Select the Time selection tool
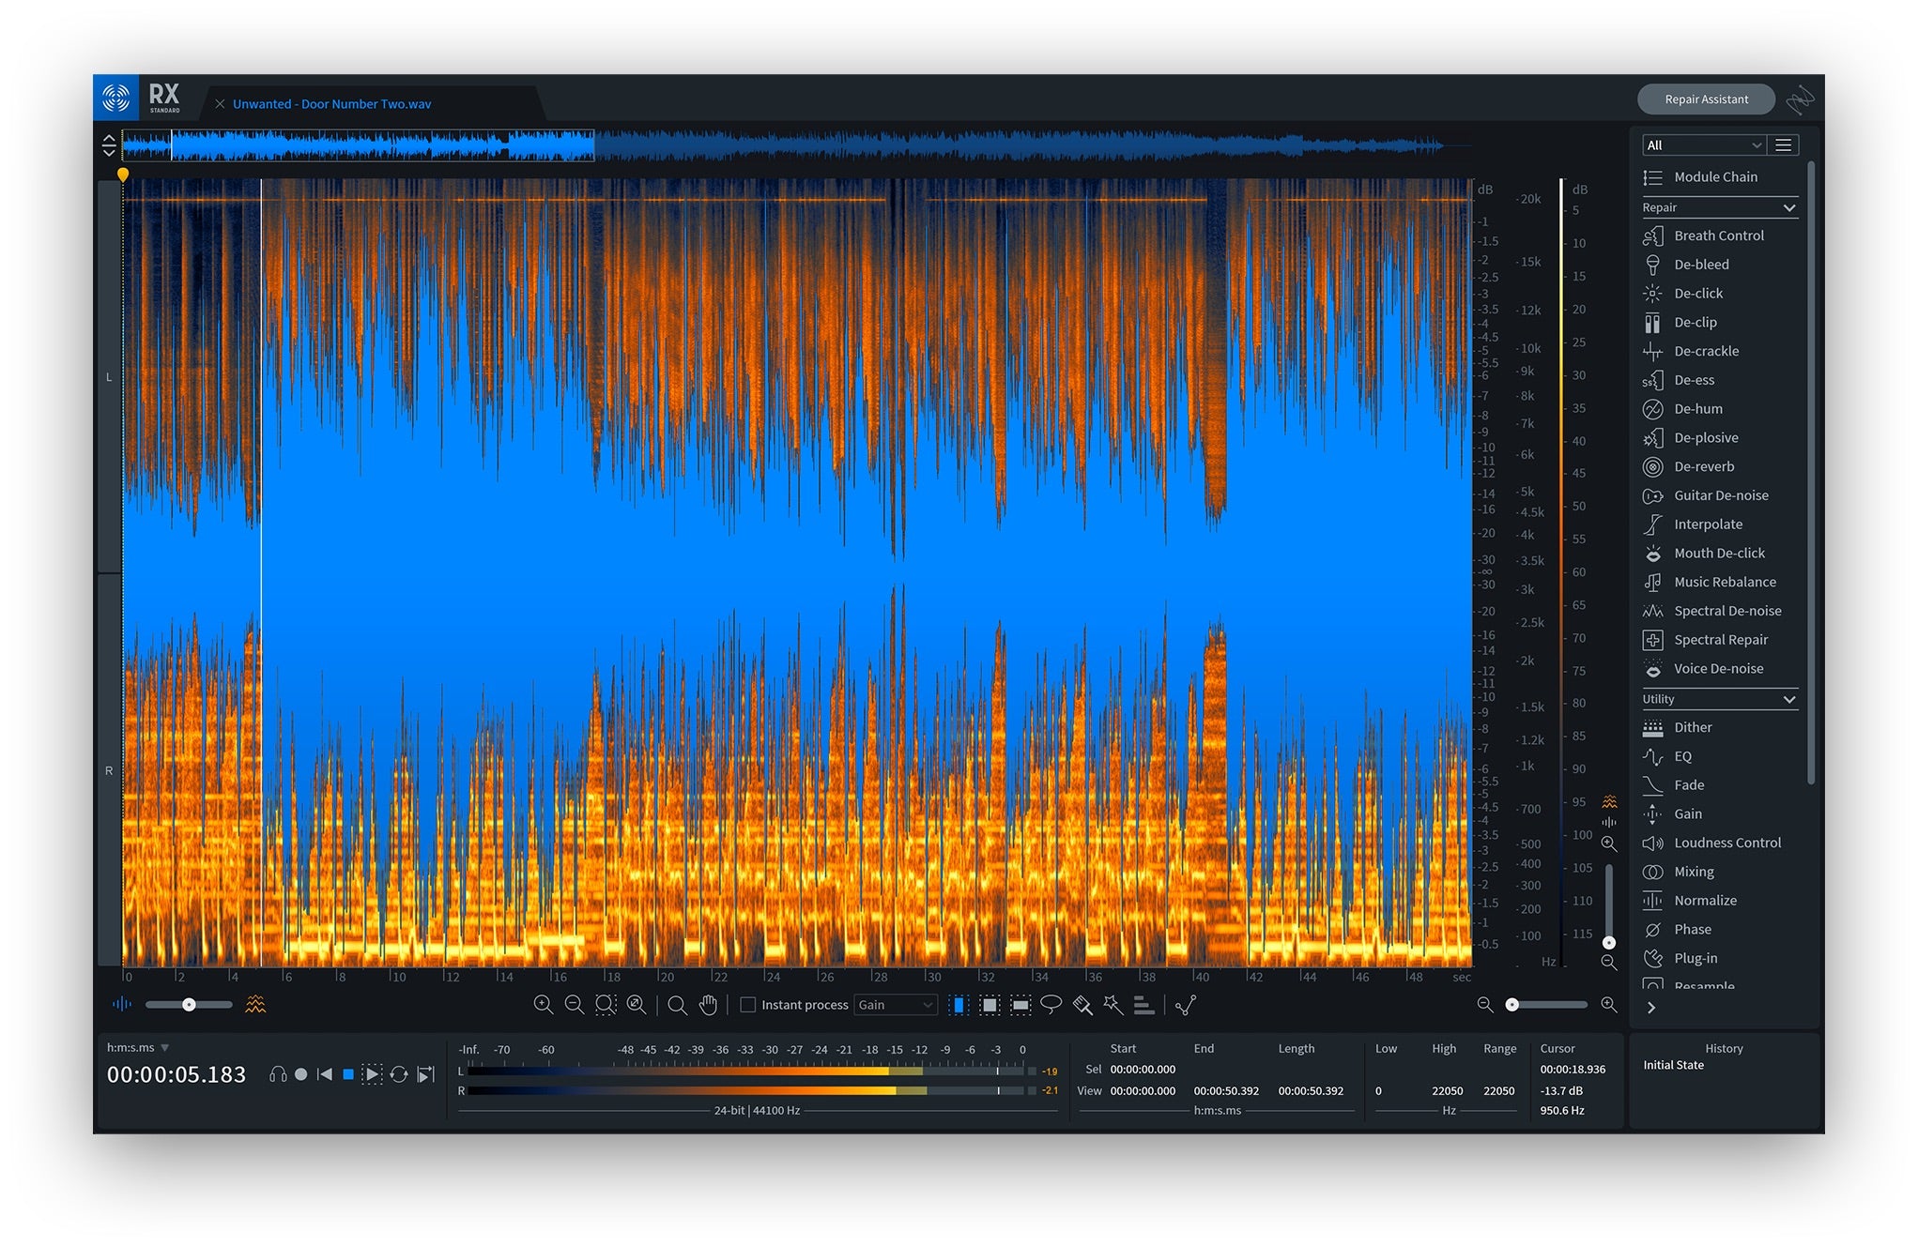The image size is (1918, 1246). 959,1005
